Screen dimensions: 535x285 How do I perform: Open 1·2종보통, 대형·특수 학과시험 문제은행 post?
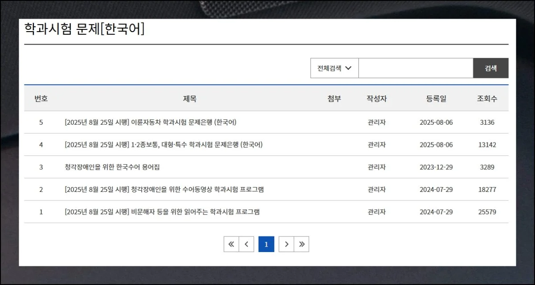click(163, 145)
